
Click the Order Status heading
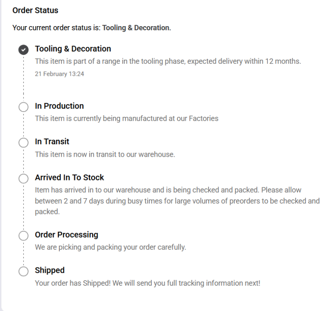35,10
